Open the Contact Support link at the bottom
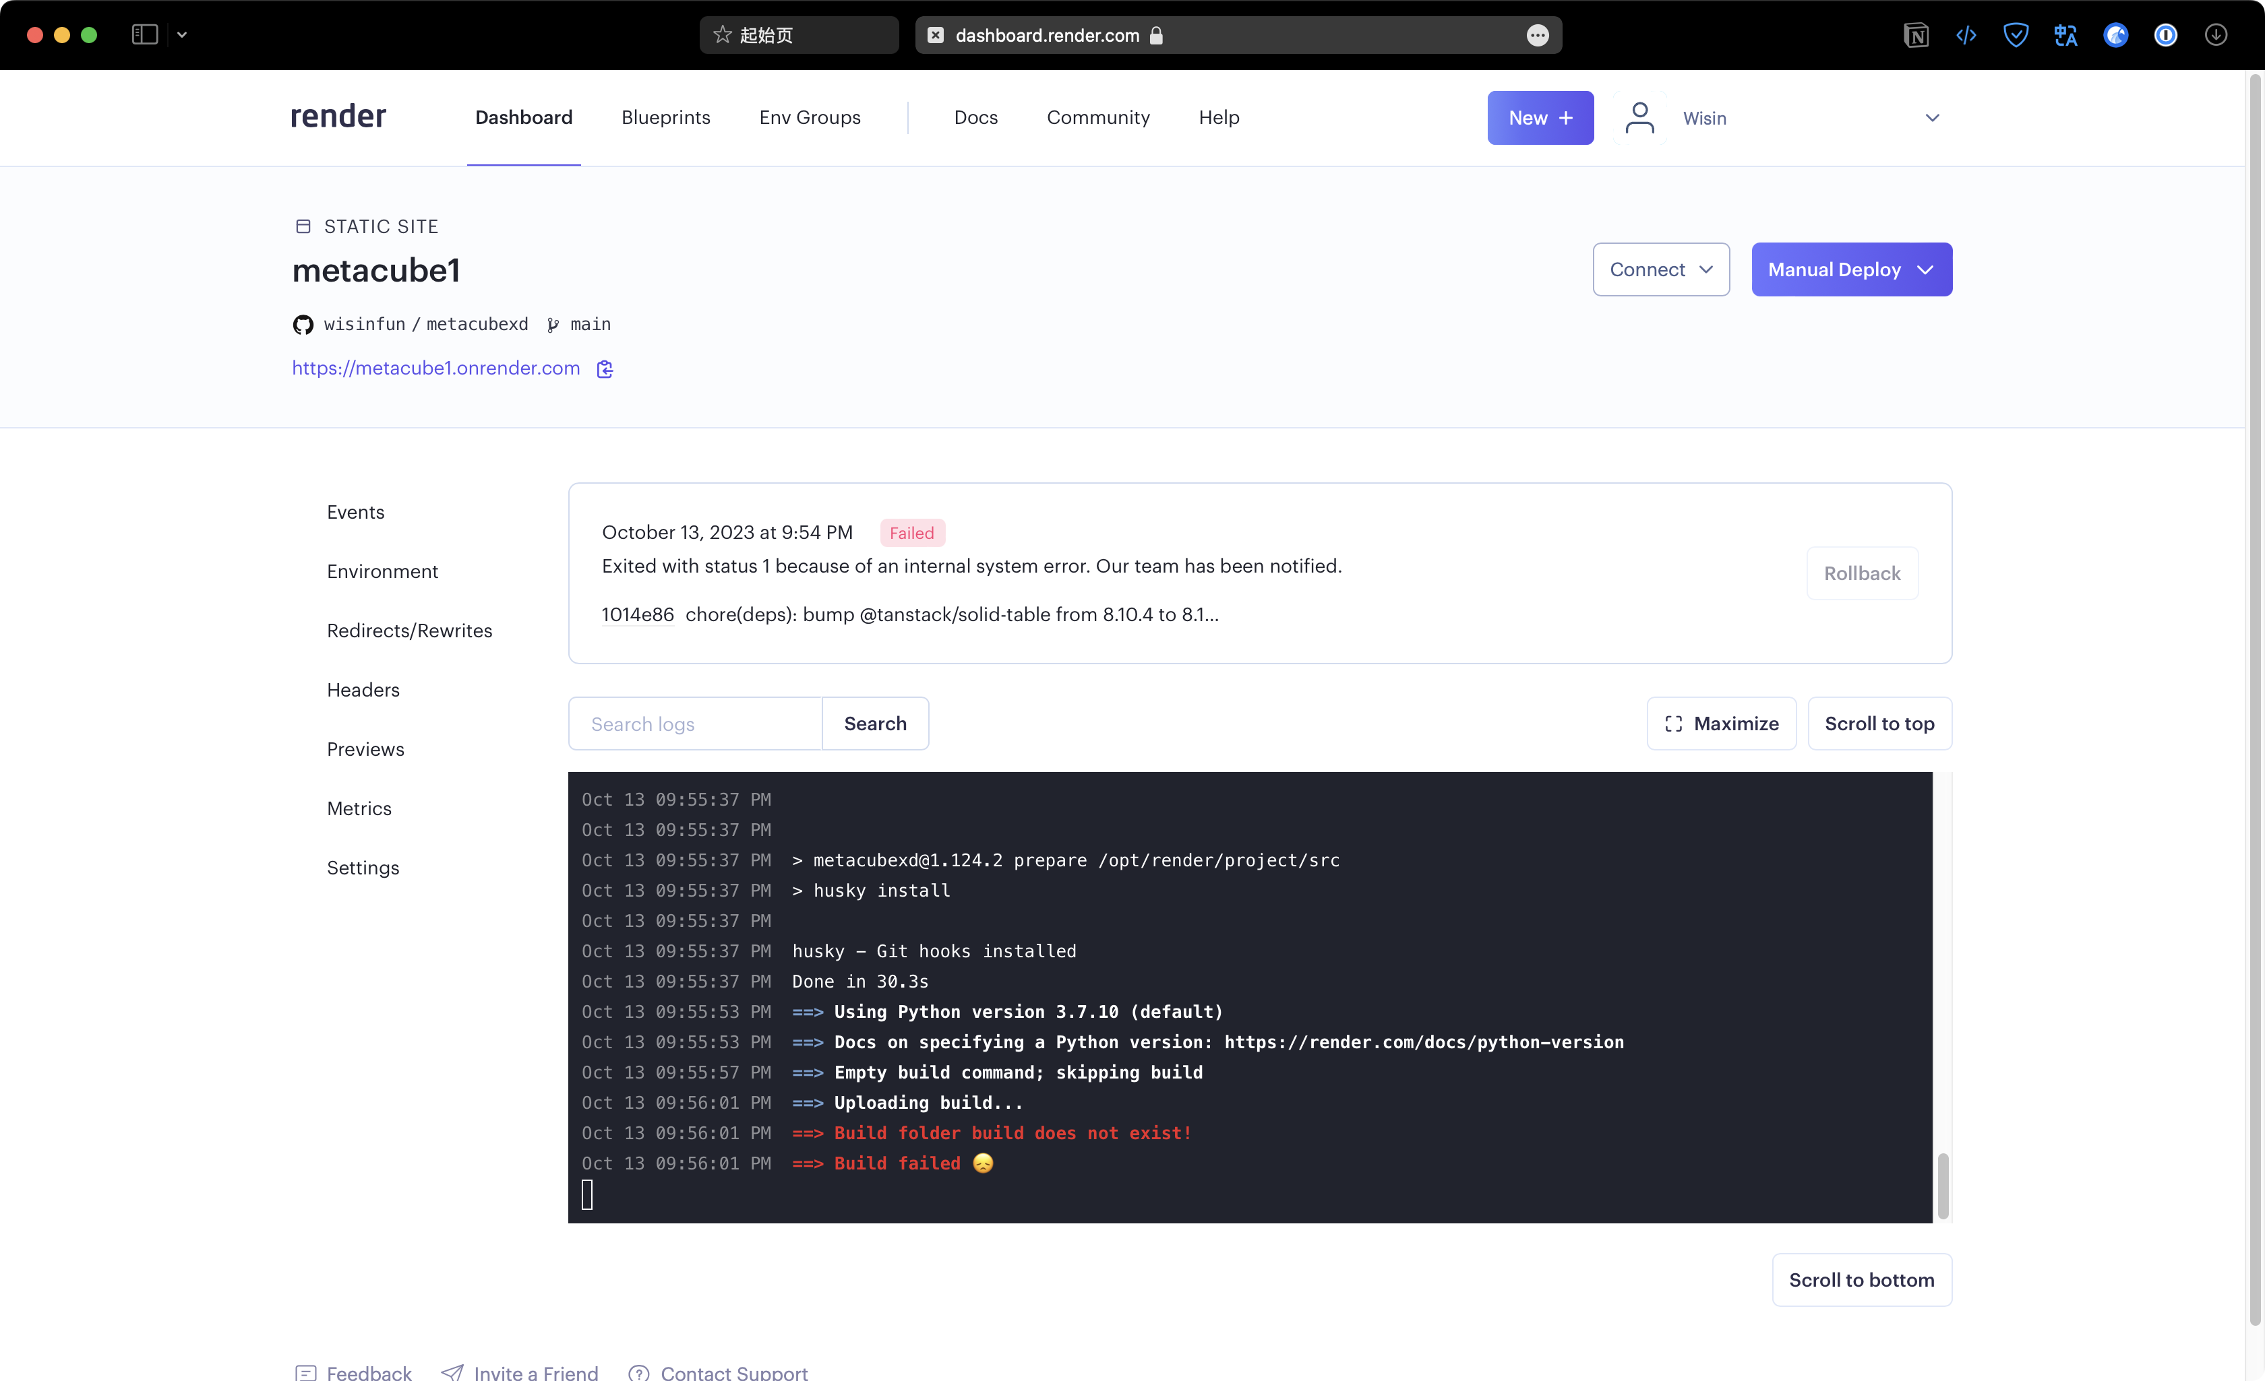Image resolution: width=2265 pixels, height=1381 pixels. point(735,1372)
